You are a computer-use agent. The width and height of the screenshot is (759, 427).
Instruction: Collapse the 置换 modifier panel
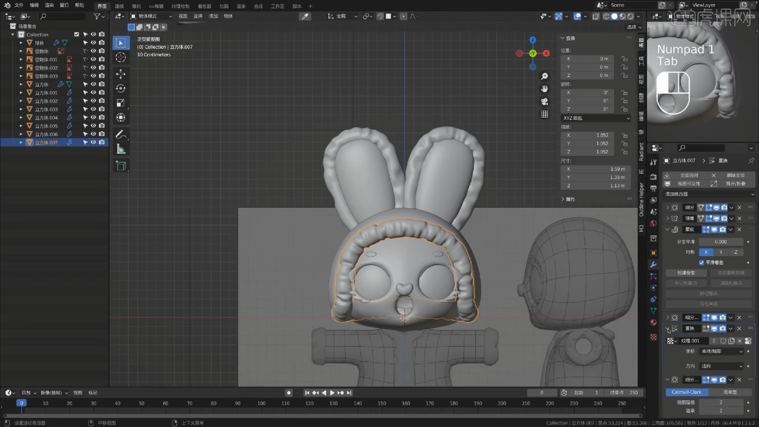[x=667, y=329]
